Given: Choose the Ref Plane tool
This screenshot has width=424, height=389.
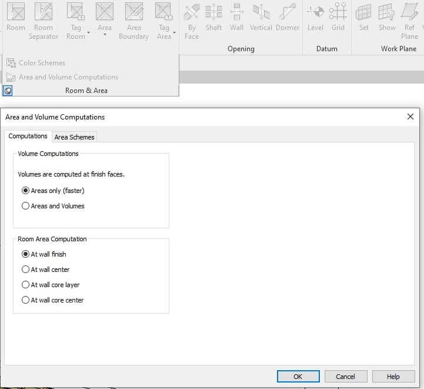Looking at the screenshot, I should (409, 21).
